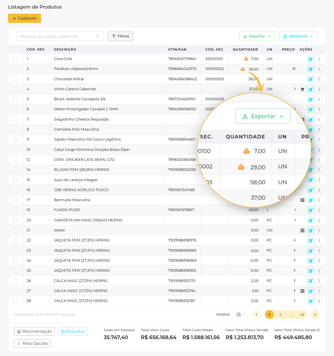Click warning icon next to quantity 29,00
334x356 pixels.
[x=243, y=69]
